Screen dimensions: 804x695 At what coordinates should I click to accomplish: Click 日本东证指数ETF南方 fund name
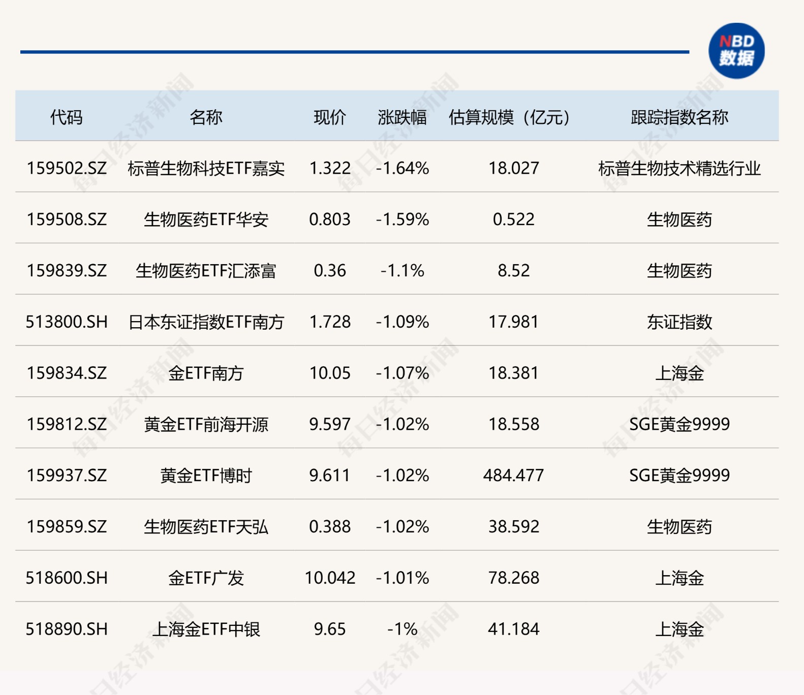click(206, 322)
